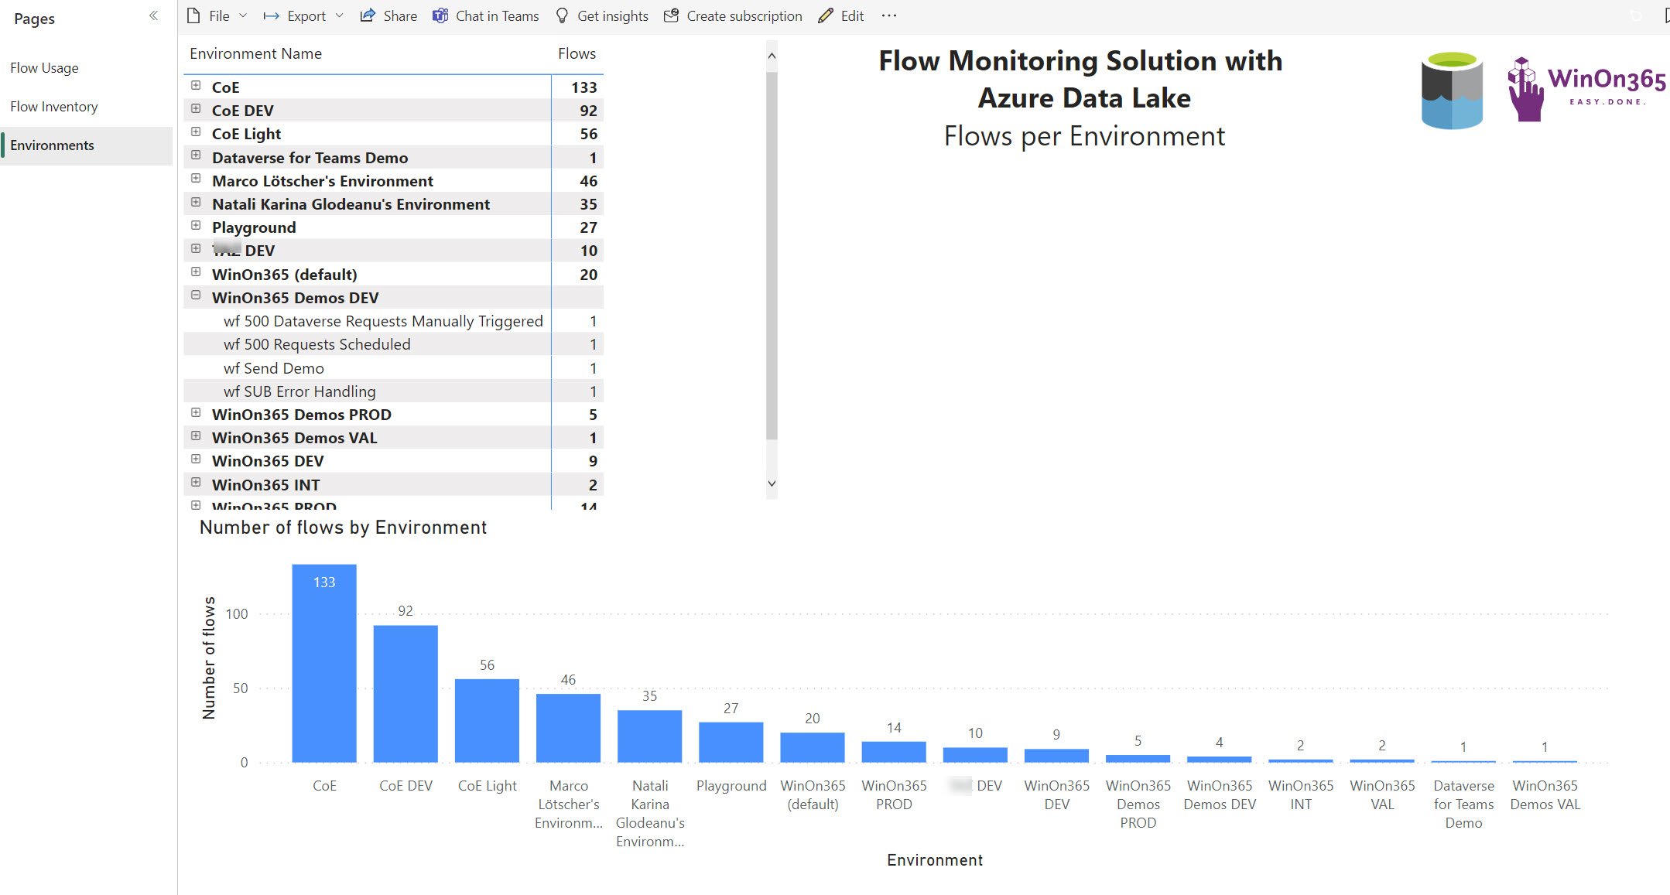Click the File document icon

point(193,15)
